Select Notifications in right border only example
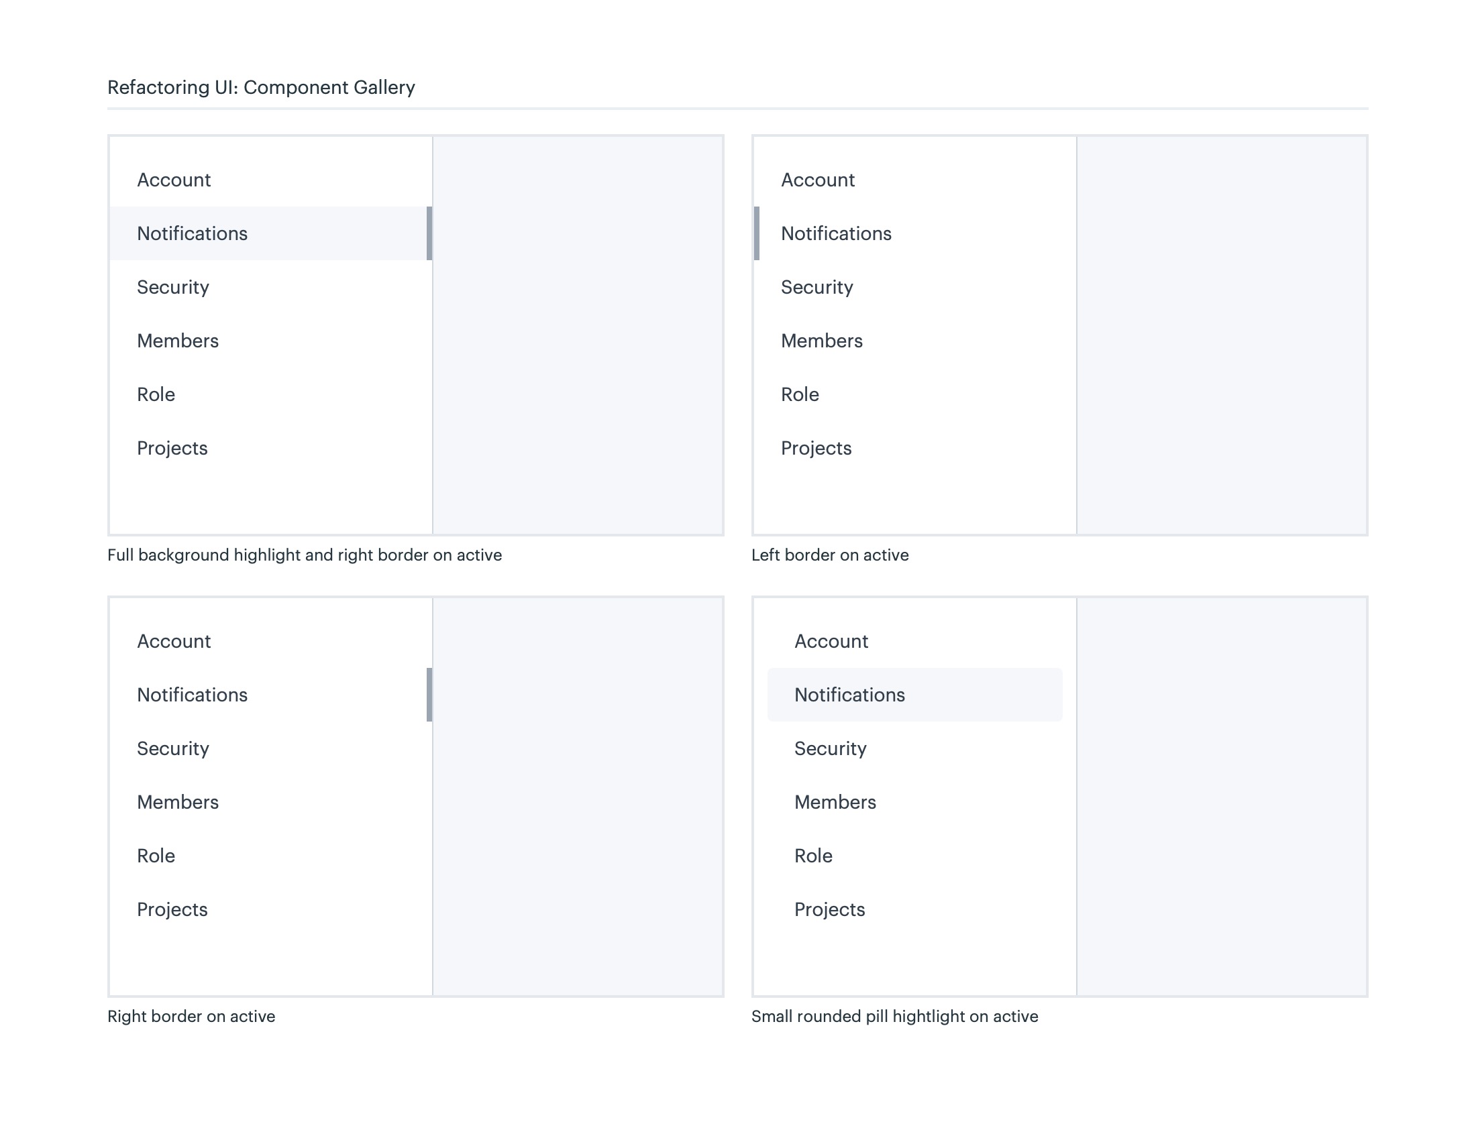This screenshot has width=1476, height=1140. tap(193, 695)
